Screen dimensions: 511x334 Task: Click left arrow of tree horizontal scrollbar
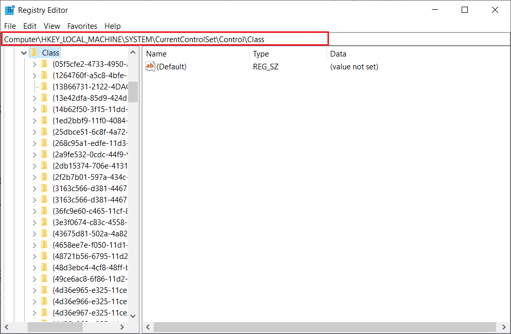pos(6,327)
